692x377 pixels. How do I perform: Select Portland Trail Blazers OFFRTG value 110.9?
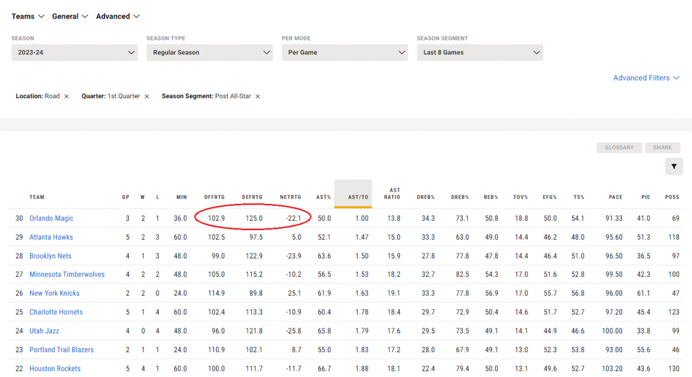[217, 349]
